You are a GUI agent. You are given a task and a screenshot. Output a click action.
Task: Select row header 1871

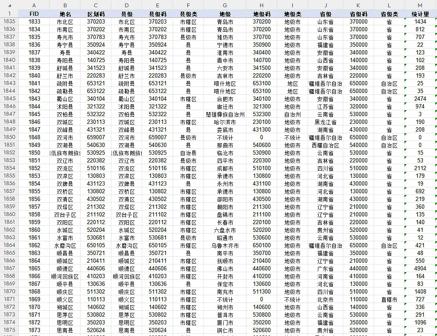coord(9,299)
